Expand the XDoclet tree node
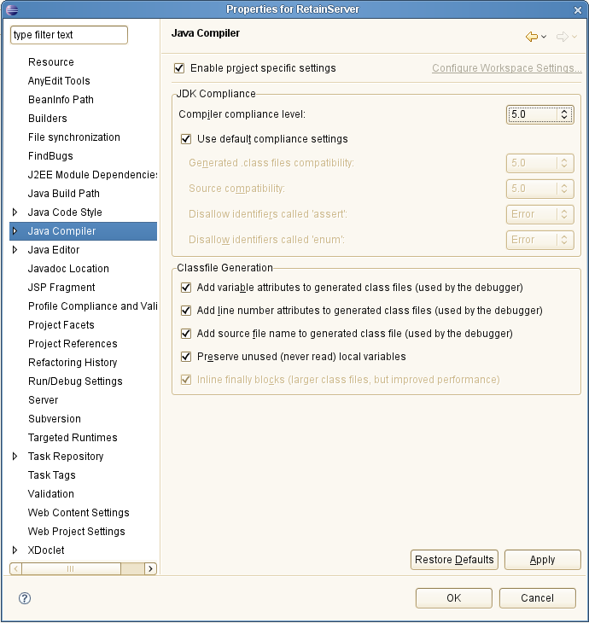 [x=15, y=550]
